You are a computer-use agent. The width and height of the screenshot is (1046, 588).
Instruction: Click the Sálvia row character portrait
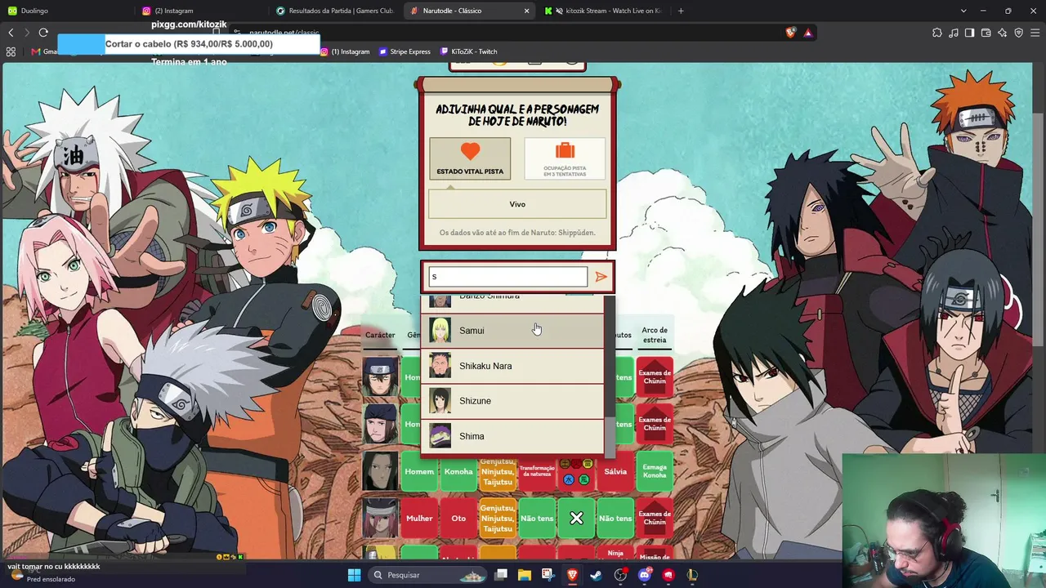pos(380,471)
